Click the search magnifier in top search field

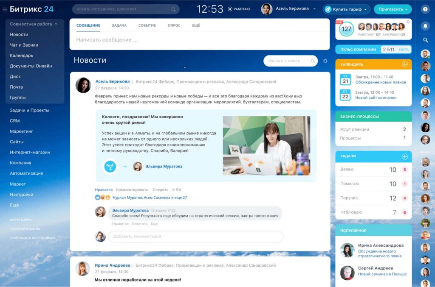174,9
